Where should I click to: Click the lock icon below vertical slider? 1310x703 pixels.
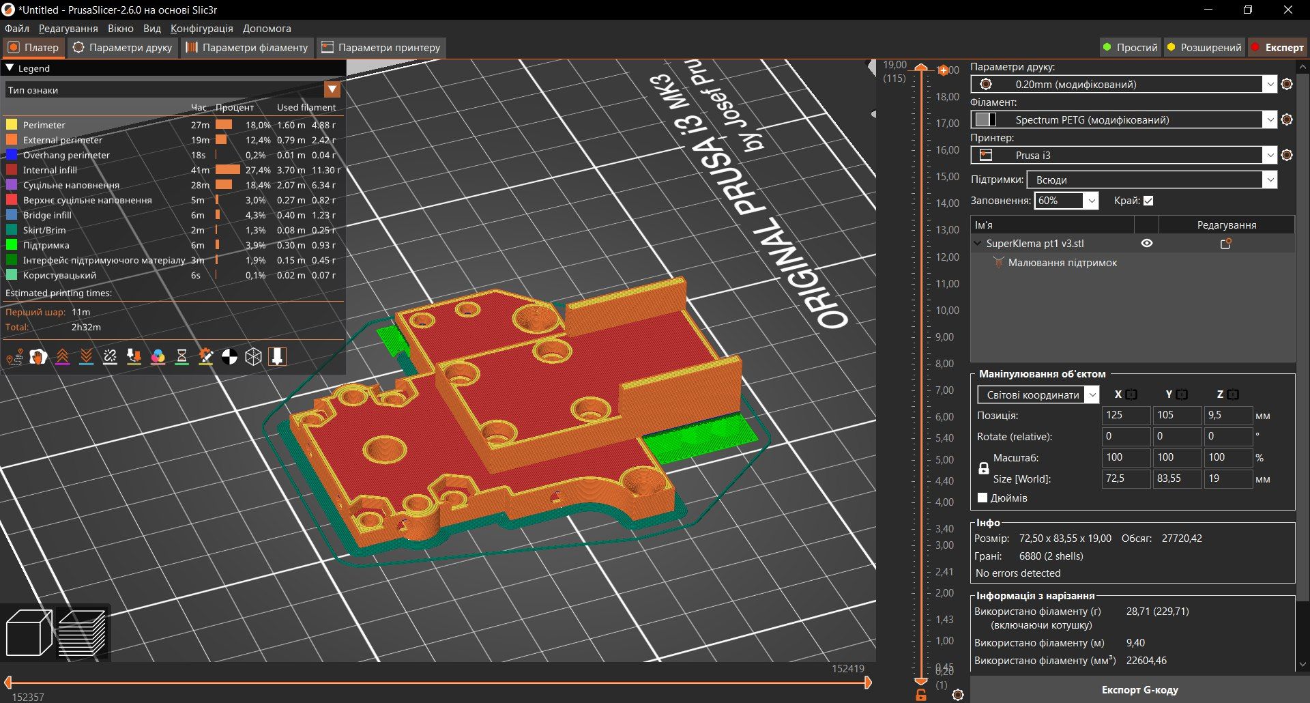(921, 695)
